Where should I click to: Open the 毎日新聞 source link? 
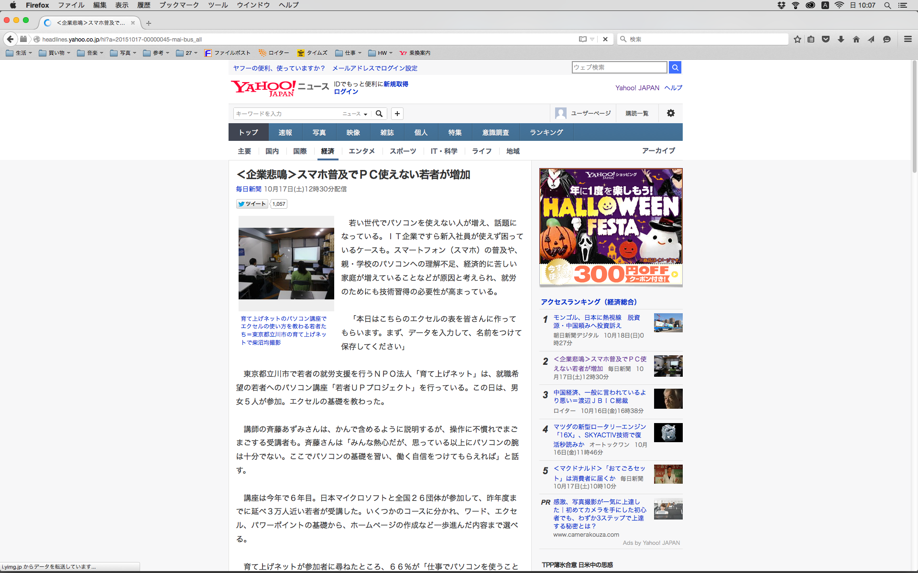[249, 189]
